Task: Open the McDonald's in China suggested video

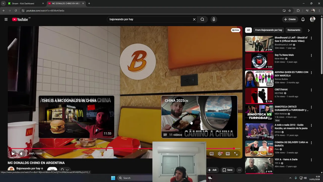Action: click(76, 117)
